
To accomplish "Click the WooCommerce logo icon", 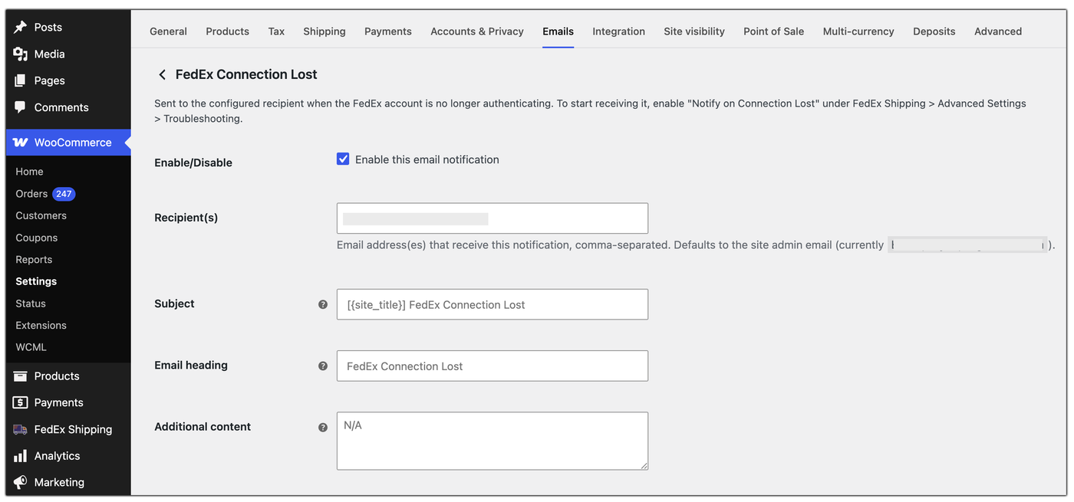I will [21, 143].
